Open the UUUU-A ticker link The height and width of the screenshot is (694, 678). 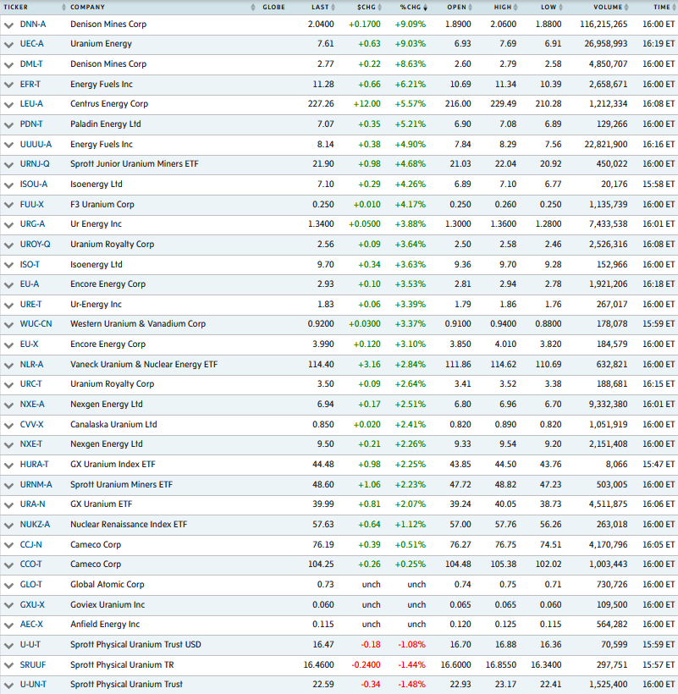[x=36, y=144]
